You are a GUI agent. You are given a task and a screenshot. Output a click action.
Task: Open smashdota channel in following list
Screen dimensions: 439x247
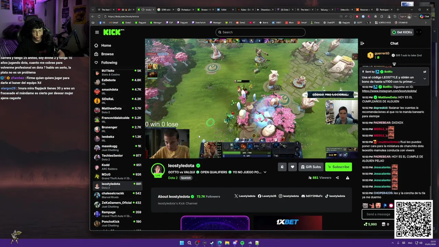click(117, 91)
